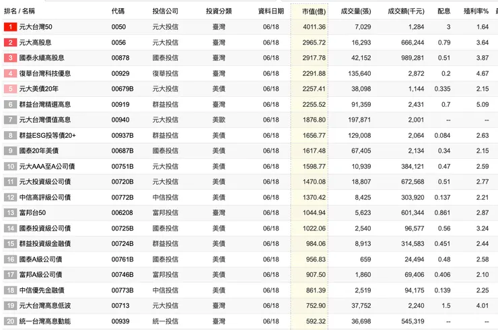498x330 pixels.
Task: Open the 元大投資級公司債 fund entry
Action: tap(45, 182)
